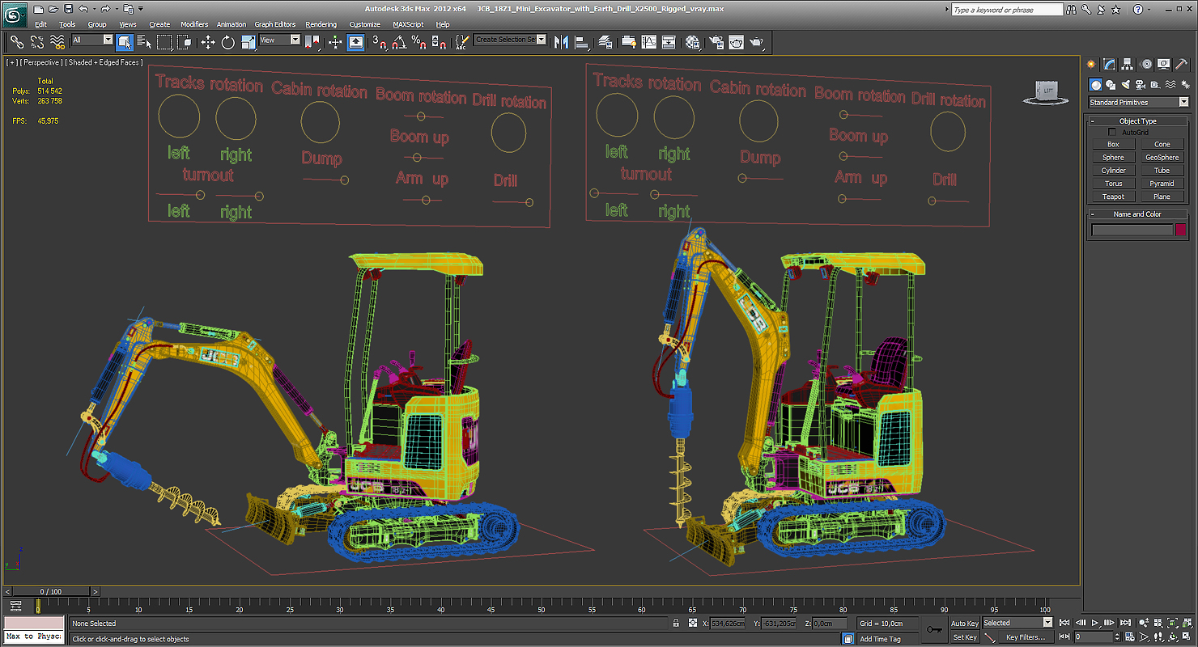Enable the AutoGrid checkbox

1112,132
